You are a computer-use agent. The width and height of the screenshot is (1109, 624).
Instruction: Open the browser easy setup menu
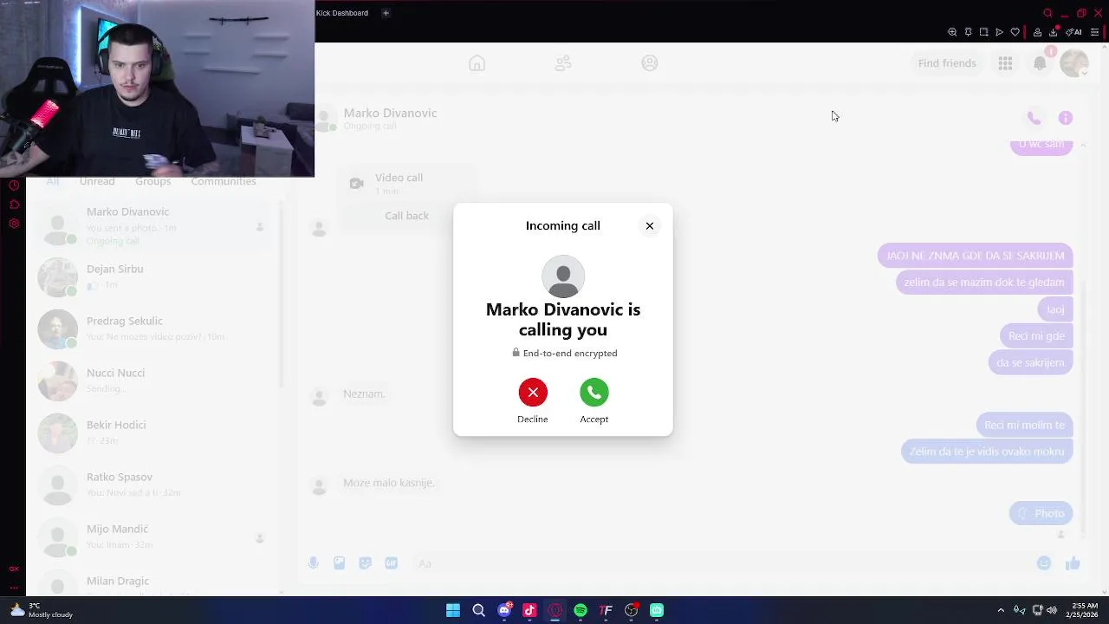click(1094, 32)
